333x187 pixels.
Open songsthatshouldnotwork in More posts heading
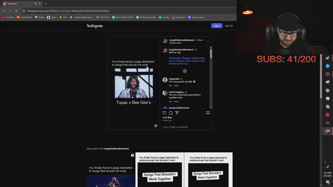coord(116,149)
